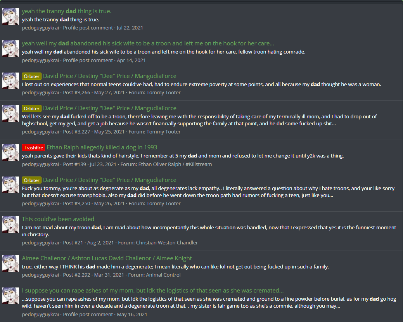Open avatar beside Apr 14, 2021 comment
This screenshot has height=322, width=403.
coord(11,48)
